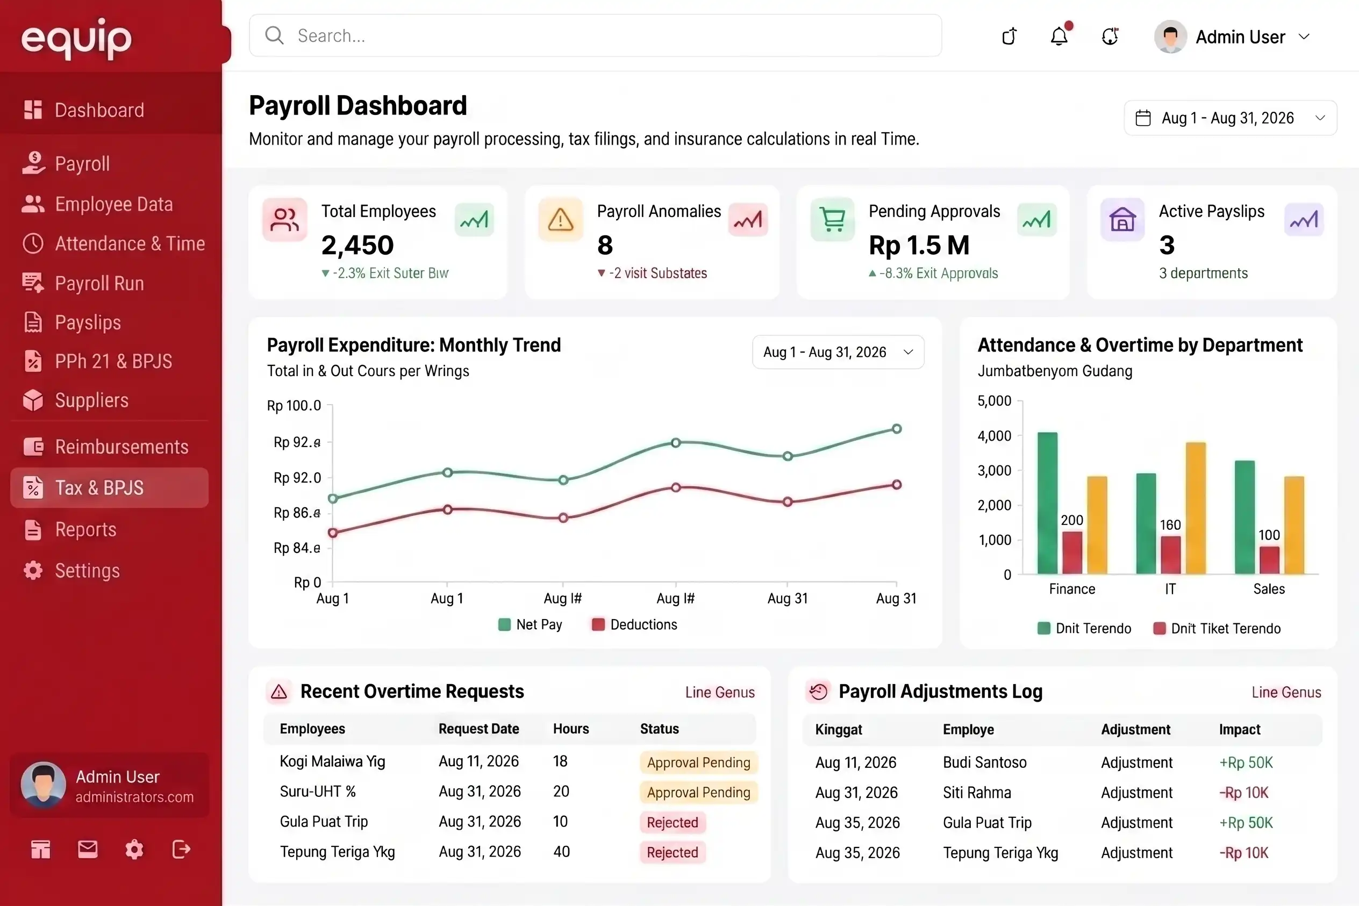Click Approval Pending badge for Kogi Malaiwa Yig
The width and height of the screenshot is (1359, 906).
coord(698,762)
